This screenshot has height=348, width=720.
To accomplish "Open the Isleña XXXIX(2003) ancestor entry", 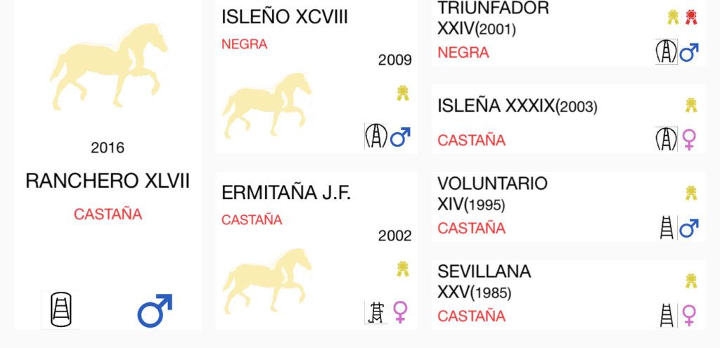I will pos(568,119).
